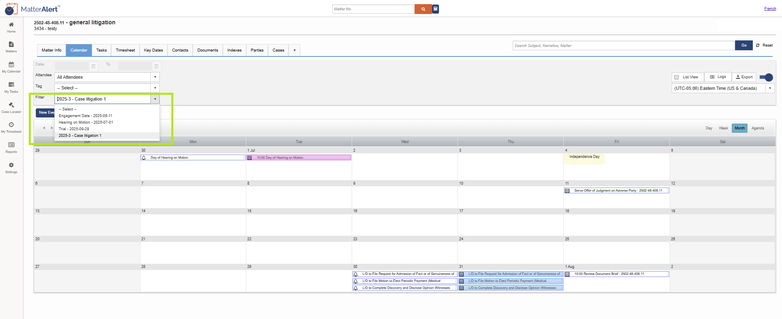Switch language via French link
The width and height of the screenshot is (782, 319).
click(770, 9)
